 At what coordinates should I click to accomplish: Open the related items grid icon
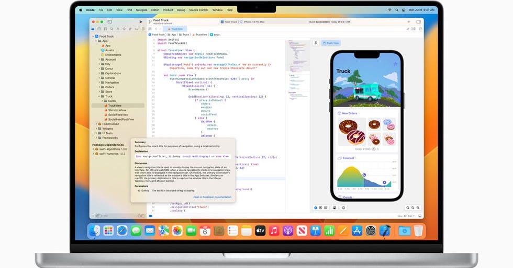click(x=150, y=29)
